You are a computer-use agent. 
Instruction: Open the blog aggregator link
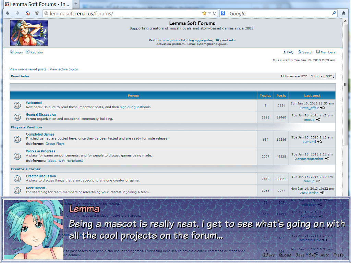coord(200,40)
